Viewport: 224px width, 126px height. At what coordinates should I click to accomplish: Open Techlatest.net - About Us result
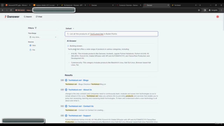pos(80,90)
